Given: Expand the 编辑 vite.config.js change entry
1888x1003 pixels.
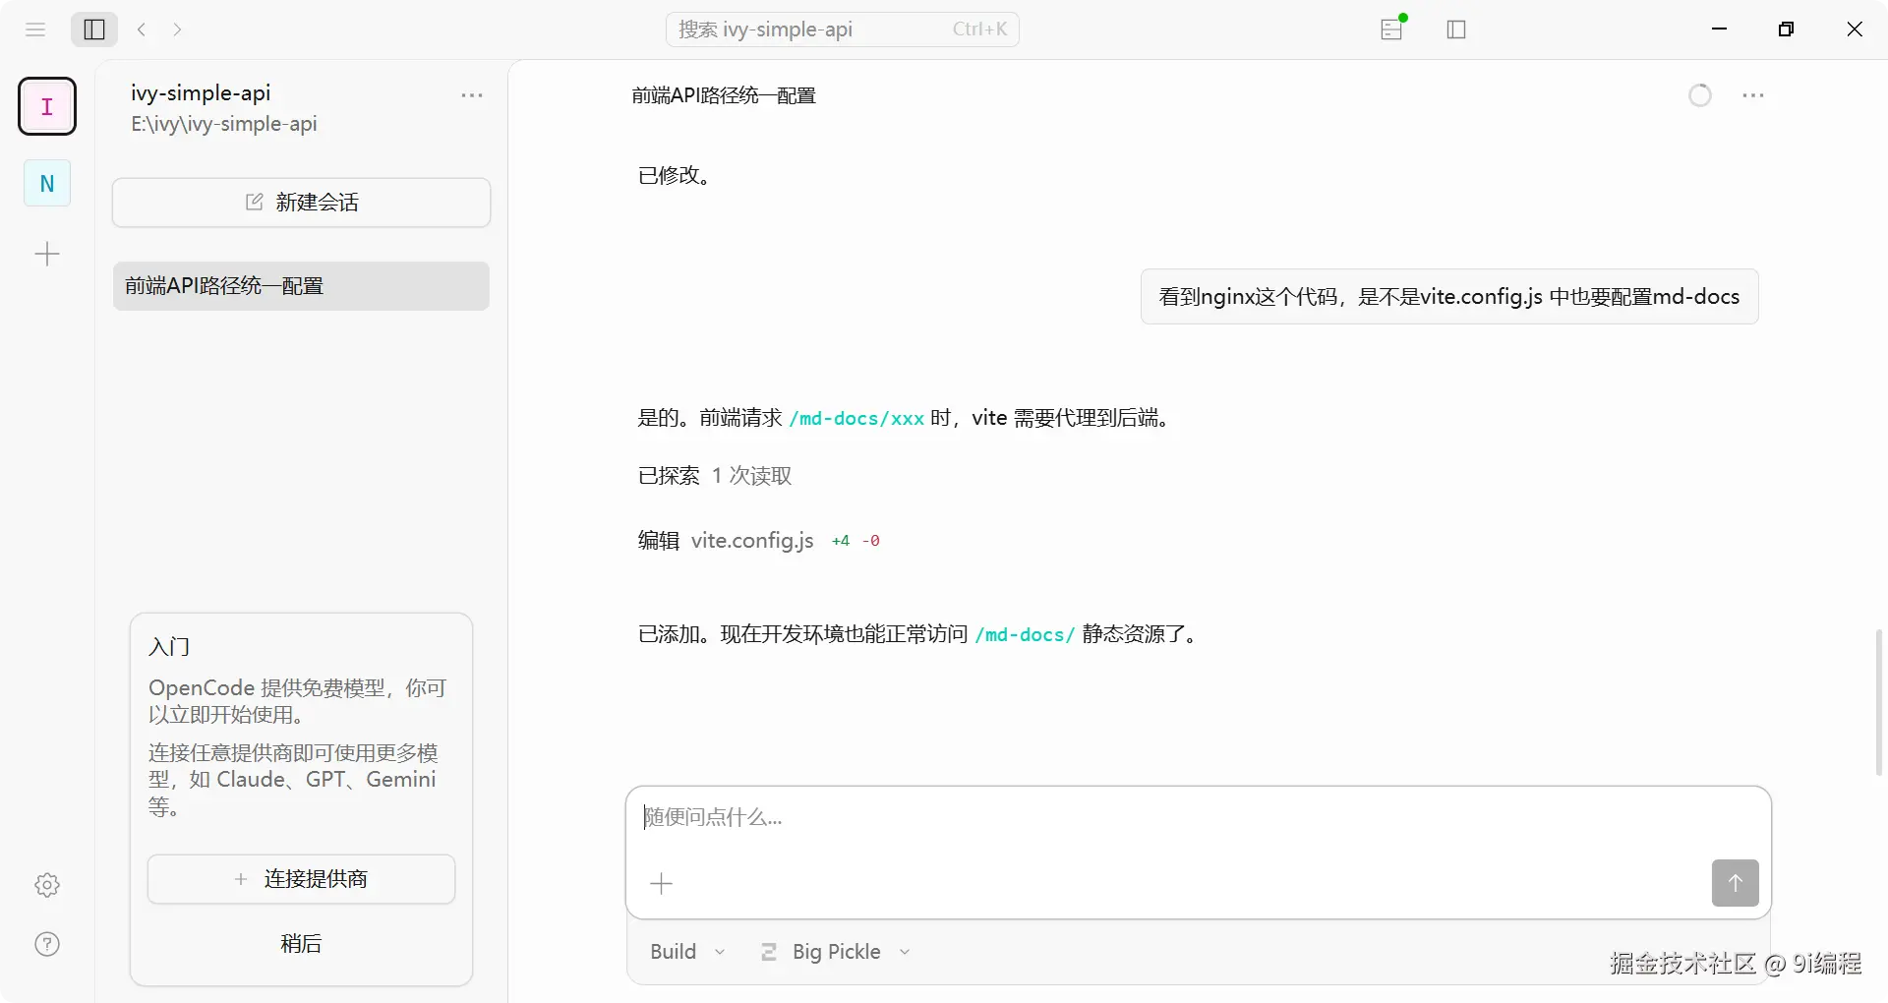Looking at the screenshot, I should click(758, 541).
